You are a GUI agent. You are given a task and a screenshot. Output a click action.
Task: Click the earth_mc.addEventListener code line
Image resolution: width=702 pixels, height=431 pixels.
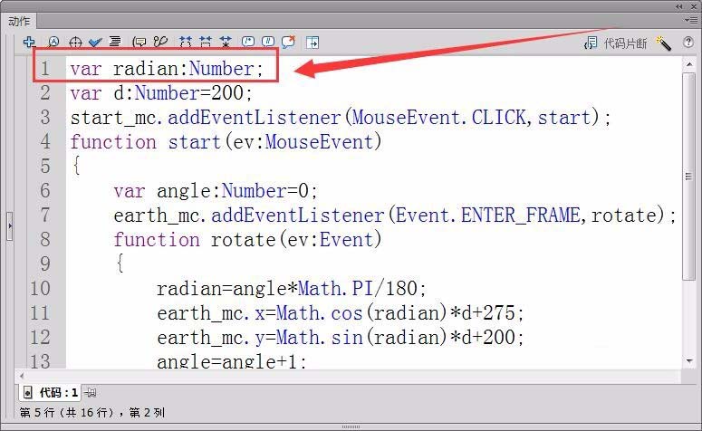(x=394, y=215)
